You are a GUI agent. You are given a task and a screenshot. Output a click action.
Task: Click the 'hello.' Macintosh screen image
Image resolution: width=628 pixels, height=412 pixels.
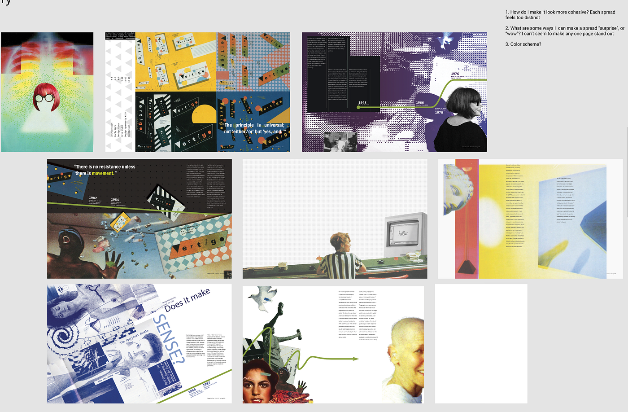tap(404, 233)
